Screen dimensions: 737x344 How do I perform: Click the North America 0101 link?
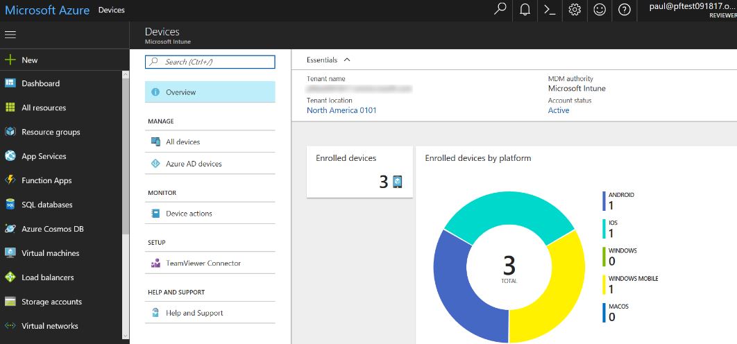[341, 110]
